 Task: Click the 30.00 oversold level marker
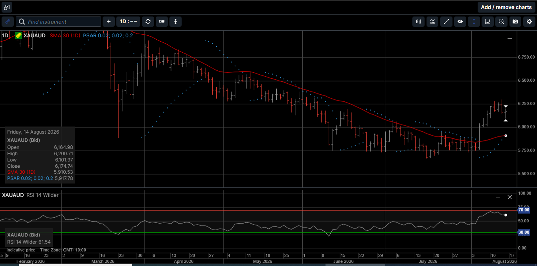pyautogui.click(x=524, y=233)
